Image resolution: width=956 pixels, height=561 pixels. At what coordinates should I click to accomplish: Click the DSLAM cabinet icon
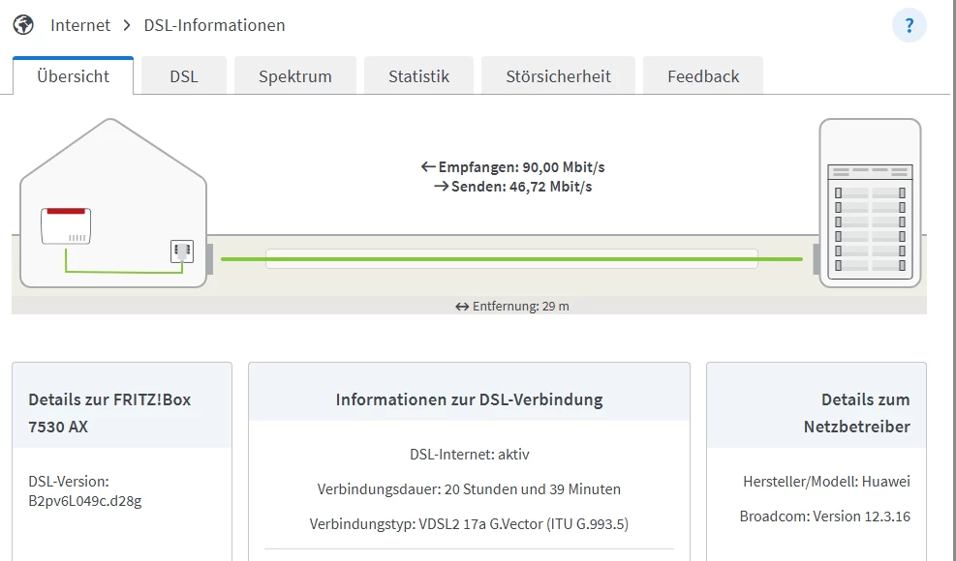[x=869, y=203]
